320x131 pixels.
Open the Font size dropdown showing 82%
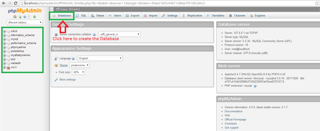tap(78, 72)
